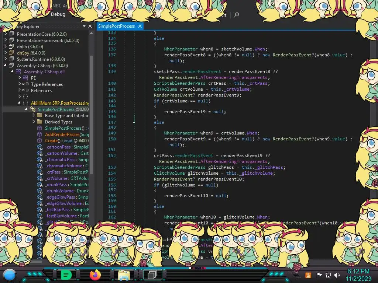Expand the PresentationFramework tree node
Screen dimensions: 378x283
click(6, 40)
